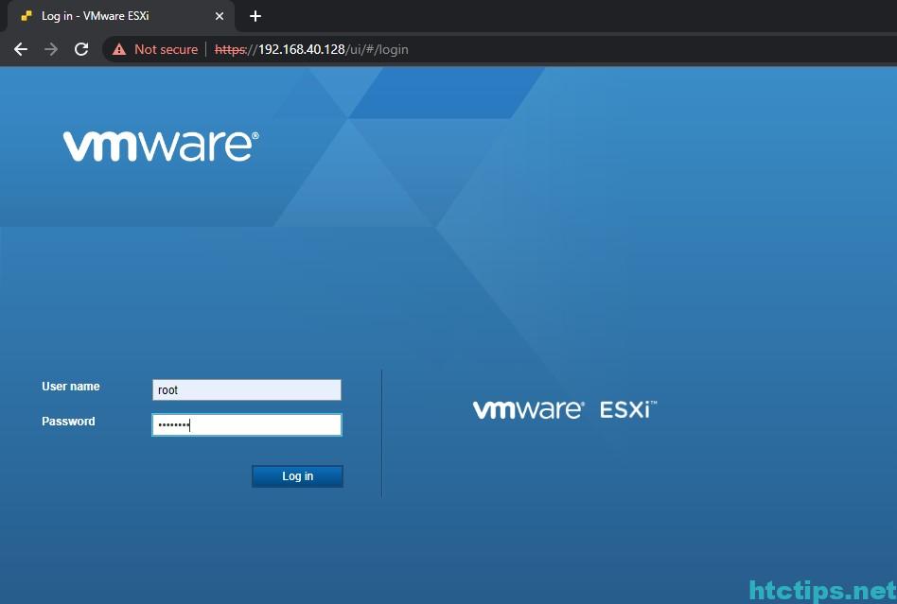
Task: Click the large VMware logo
Action: [x=161, y=146]
